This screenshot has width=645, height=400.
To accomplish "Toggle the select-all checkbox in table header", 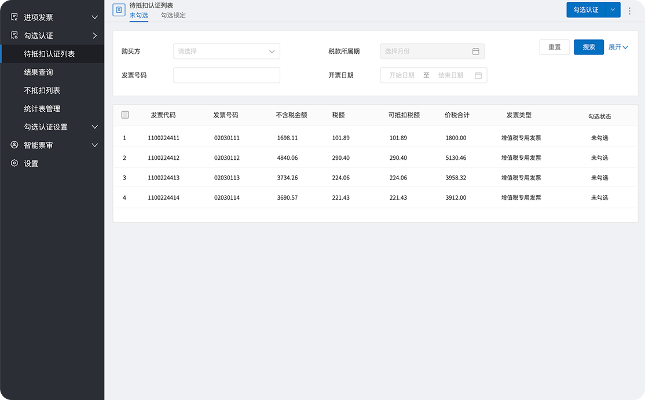I will [125, 115].
